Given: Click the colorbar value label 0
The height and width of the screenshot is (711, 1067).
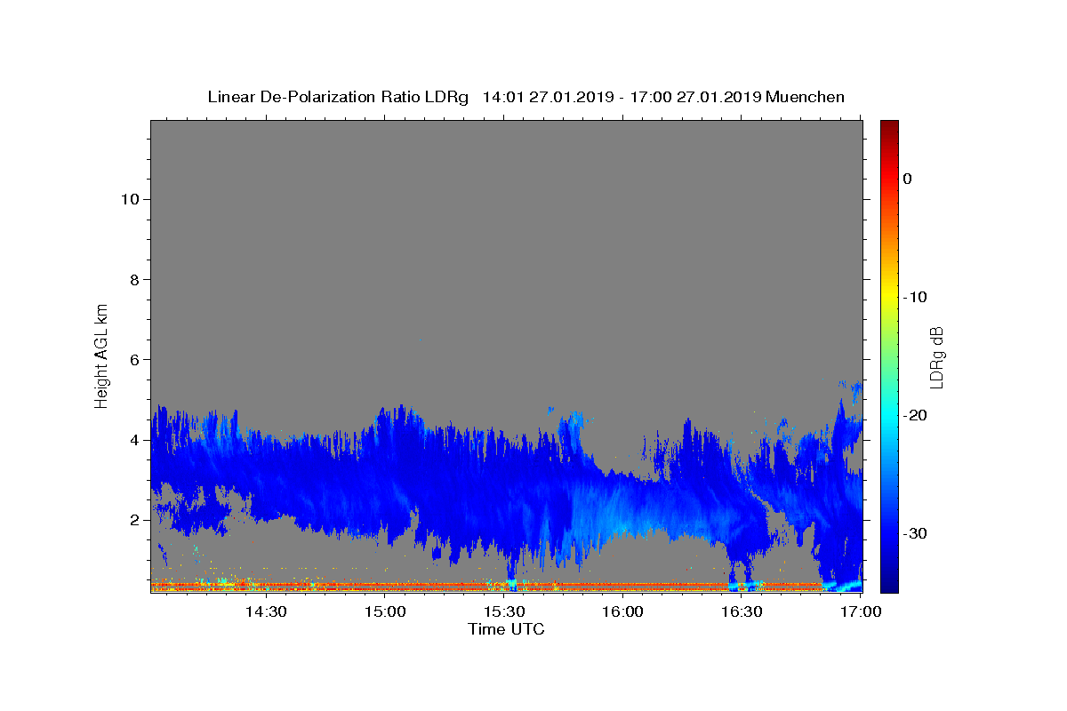Looking at the screenshot, I should click(x=908, y=179).
